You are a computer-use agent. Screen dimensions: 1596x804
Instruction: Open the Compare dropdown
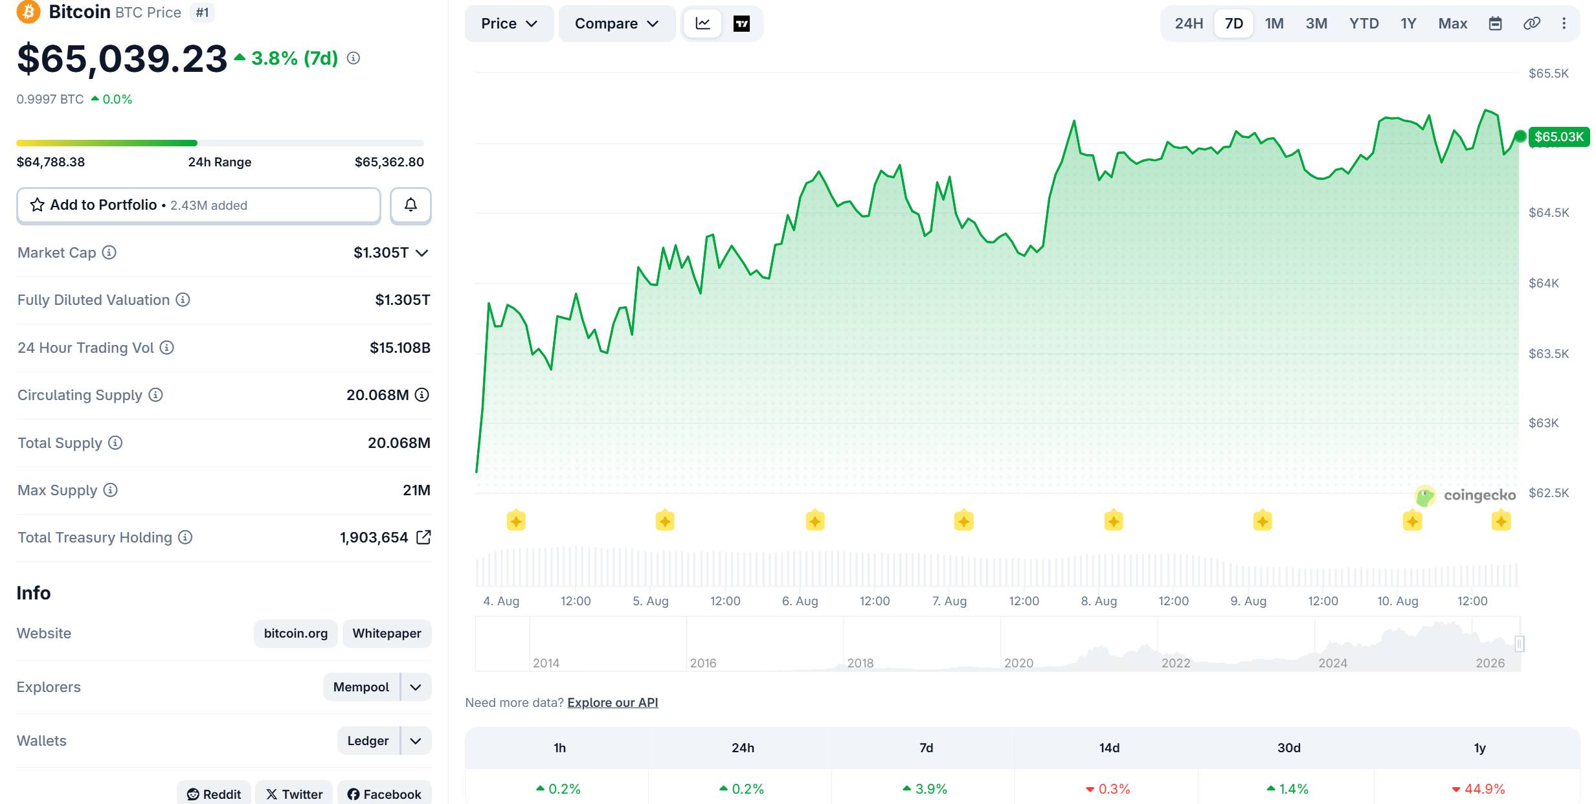[616, 24]
